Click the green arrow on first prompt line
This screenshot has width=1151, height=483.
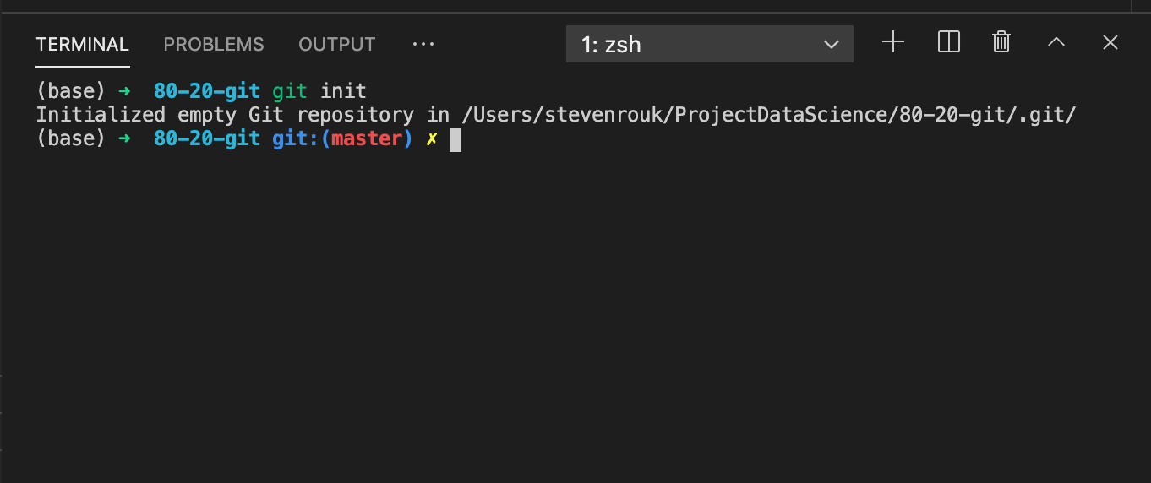[x=126, y=91]
